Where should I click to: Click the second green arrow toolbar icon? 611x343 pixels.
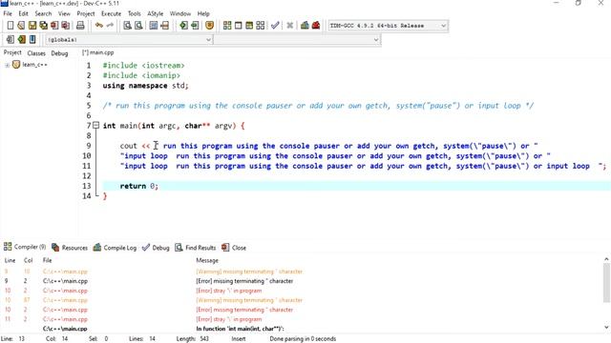[x=195, y=26]
